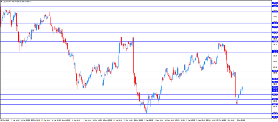Click the 28 Apr 08:00 time label
This screenshot has width=278, height=122.
pos(138,120)
